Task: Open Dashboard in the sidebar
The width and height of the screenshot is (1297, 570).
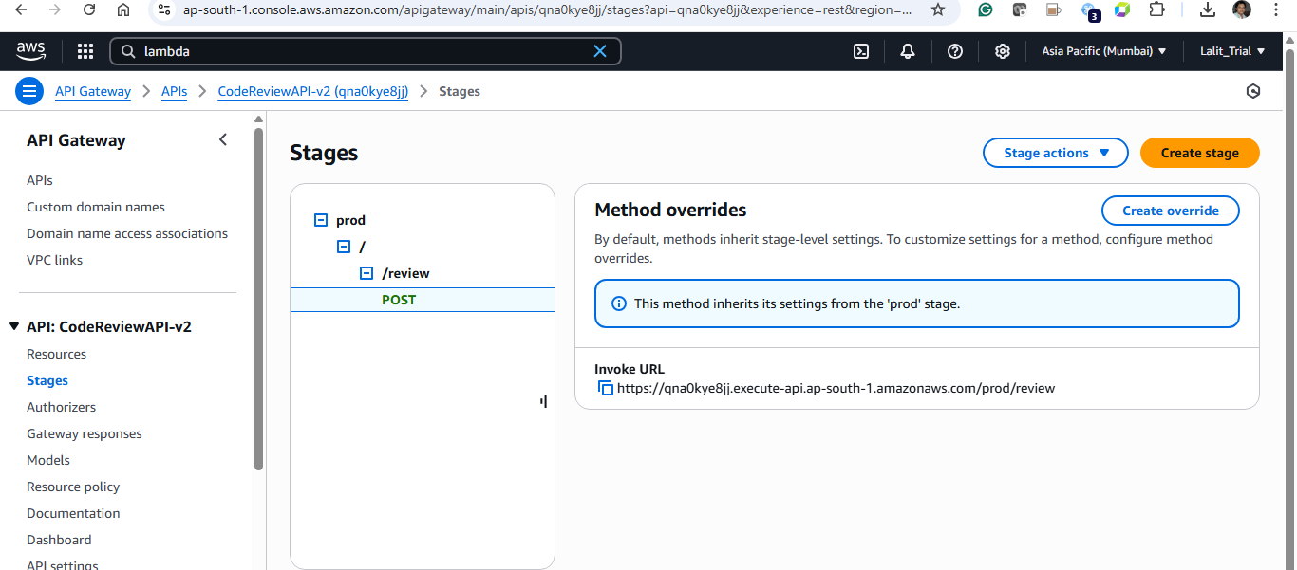Action: (x=59, y=540)
